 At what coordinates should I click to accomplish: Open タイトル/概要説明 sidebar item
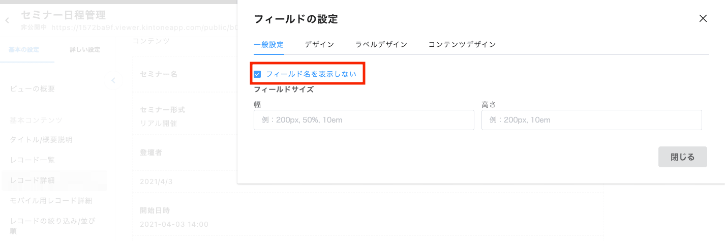(x=41, y=139)
